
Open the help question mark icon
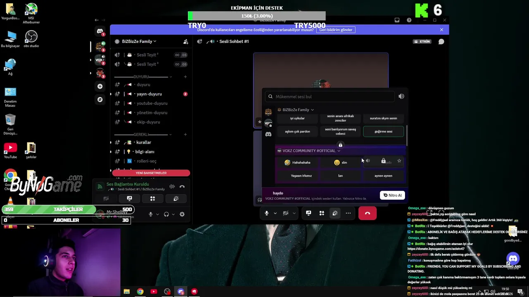click(409, 20)
